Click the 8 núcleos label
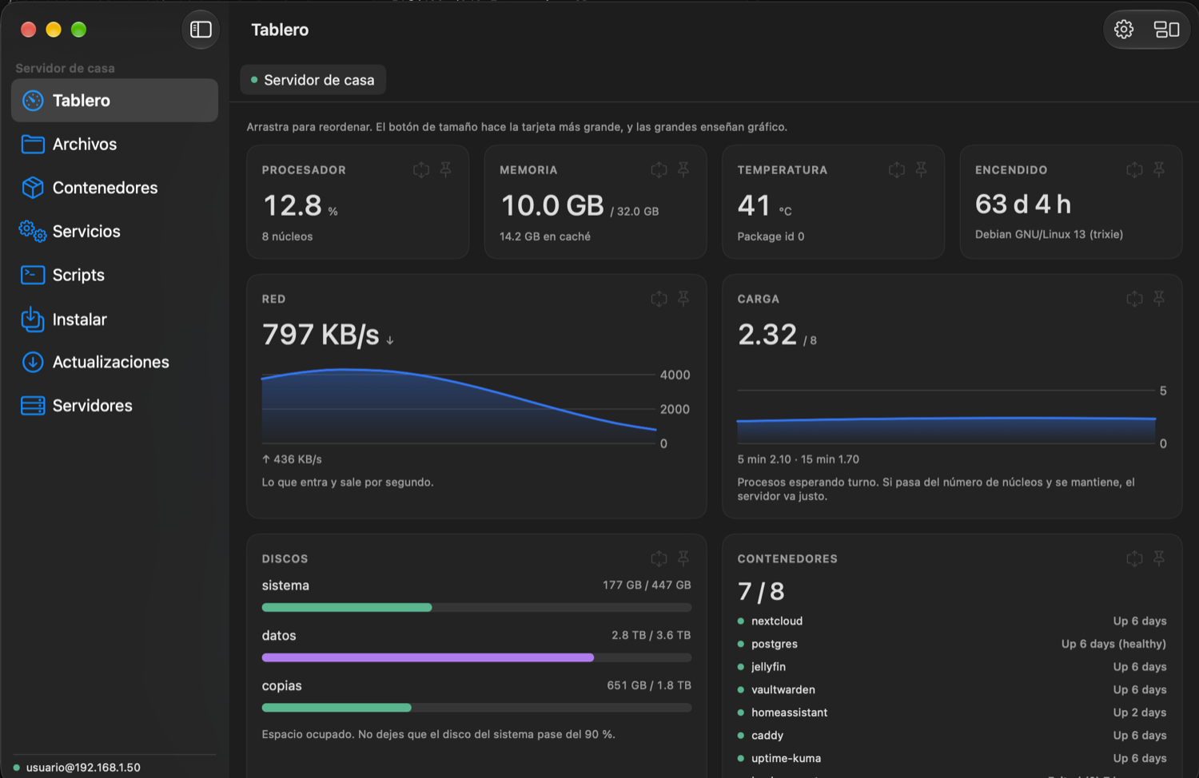 288,236
